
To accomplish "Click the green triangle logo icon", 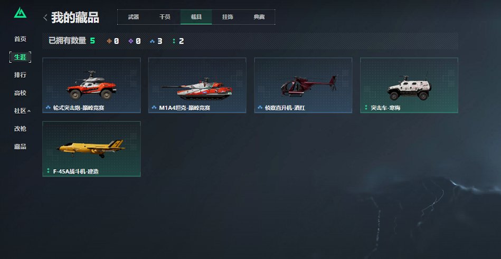I will coord(20,13).
